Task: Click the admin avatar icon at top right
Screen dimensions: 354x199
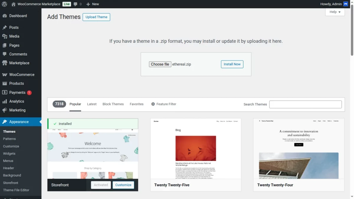Action: 346,4
